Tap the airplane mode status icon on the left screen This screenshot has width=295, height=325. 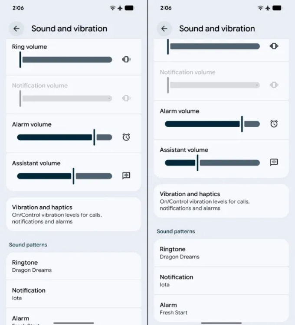click(120, 8)
